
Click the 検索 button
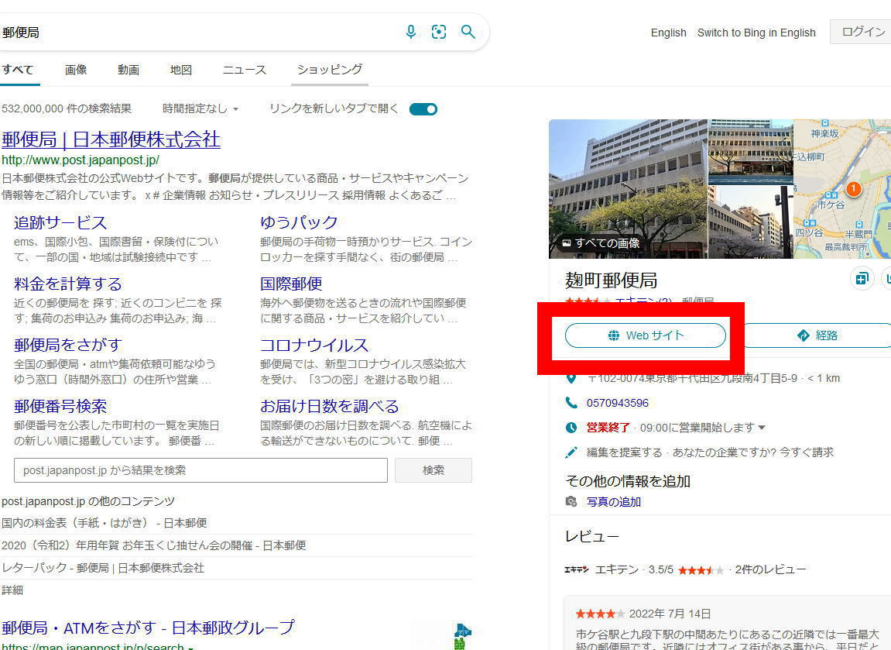tap(433, 470)
